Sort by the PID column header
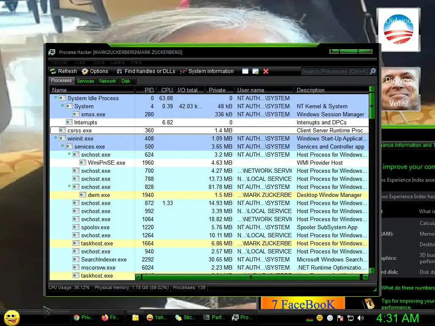435x326 pixels. 145,90
